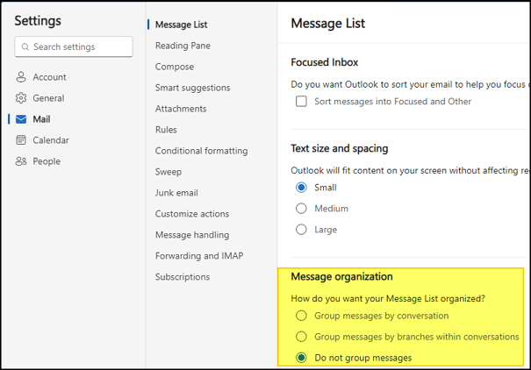
Task: Open Junk email settings
Action: click(x=176, y=193)
